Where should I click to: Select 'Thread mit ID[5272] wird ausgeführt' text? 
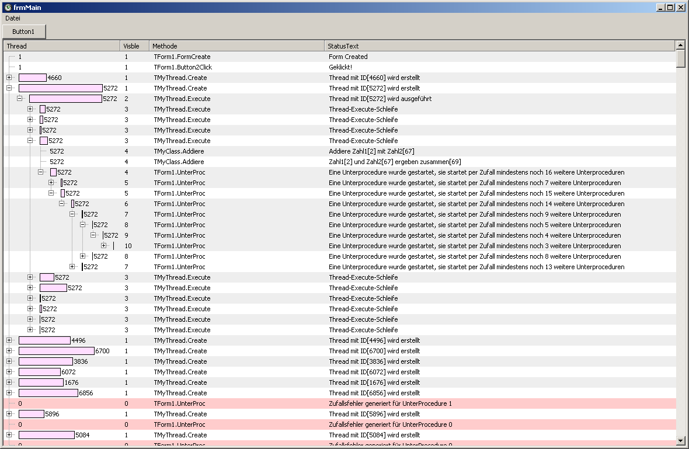(x=380, y=99)
